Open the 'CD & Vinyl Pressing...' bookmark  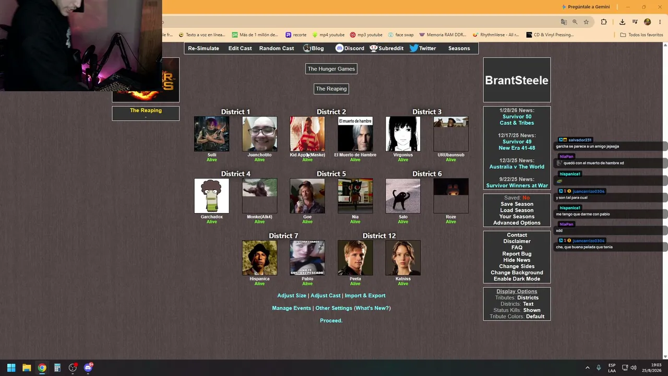[550, 35]
